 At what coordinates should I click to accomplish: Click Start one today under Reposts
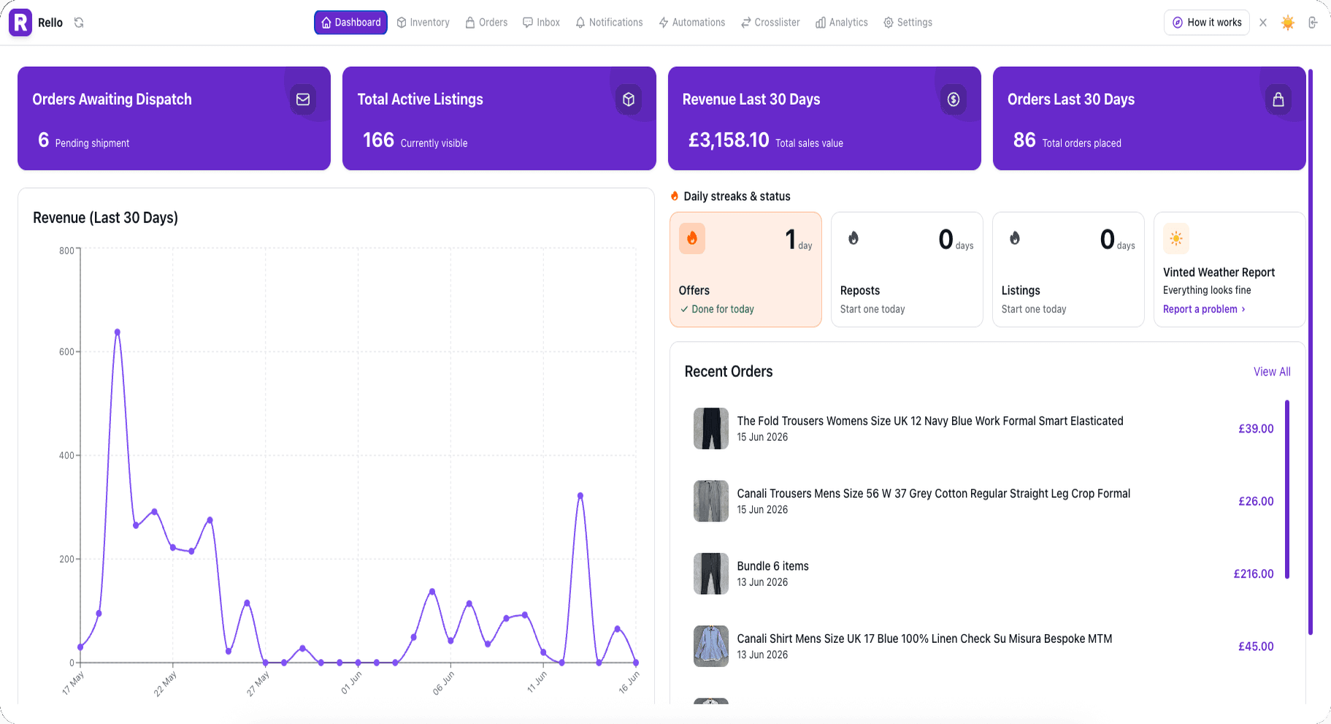tap(872, 309)
